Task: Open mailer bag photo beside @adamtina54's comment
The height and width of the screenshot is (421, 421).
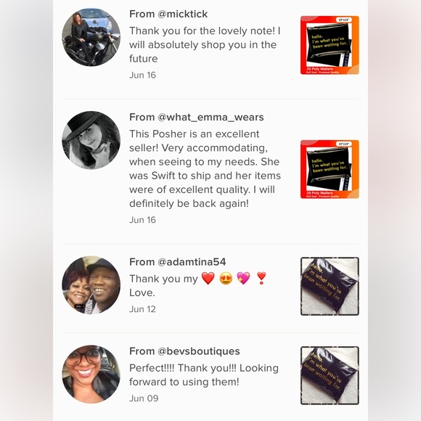Action: pyautogui.click(x=330, y=286)
